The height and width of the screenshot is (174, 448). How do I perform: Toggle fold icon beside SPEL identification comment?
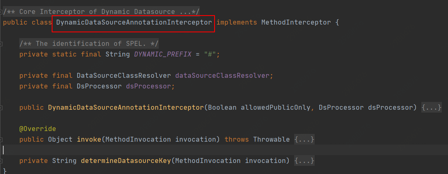coord(1,43)
